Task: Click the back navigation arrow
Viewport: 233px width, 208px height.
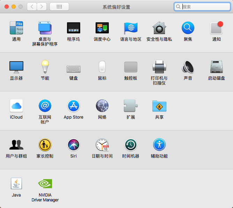Action: coord(32,7)
